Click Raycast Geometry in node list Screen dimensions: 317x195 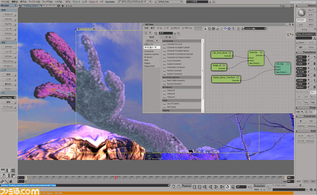click(x=174, y=84)
